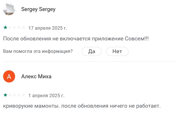Click the fifth gray star in Sergey's rating
The image size is (176, 113).
click(24, 27)
